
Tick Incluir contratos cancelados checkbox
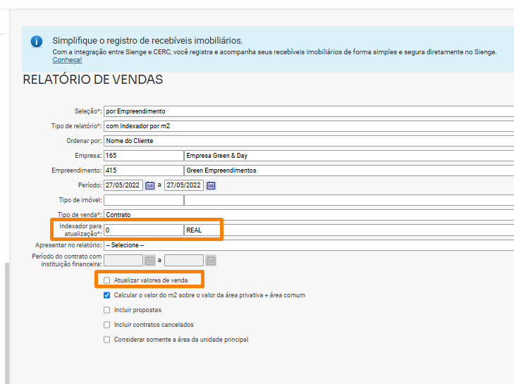[107, 325]
